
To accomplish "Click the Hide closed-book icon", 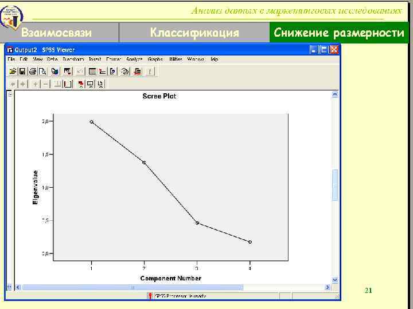I will (x=68, y=84).
